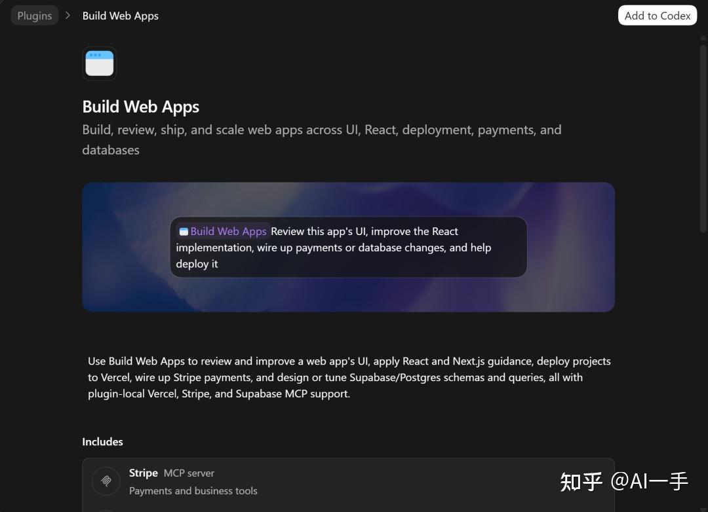Click the example prompt text box
The image size is (708, 512).
pyautogui.click(x=348, y=247)
